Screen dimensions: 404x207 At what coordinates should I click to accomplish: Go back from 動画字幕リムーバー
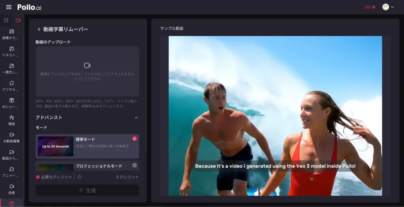pos(39,29)
